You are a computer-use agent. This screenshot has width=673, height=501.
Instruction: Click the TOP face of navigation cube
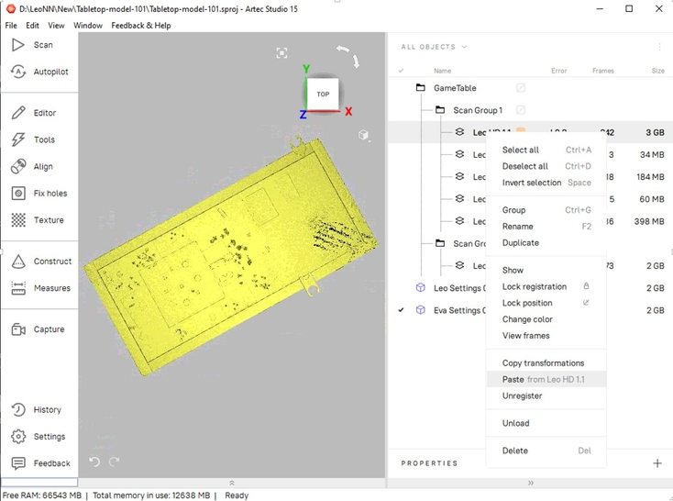click(x=323, y=95)
